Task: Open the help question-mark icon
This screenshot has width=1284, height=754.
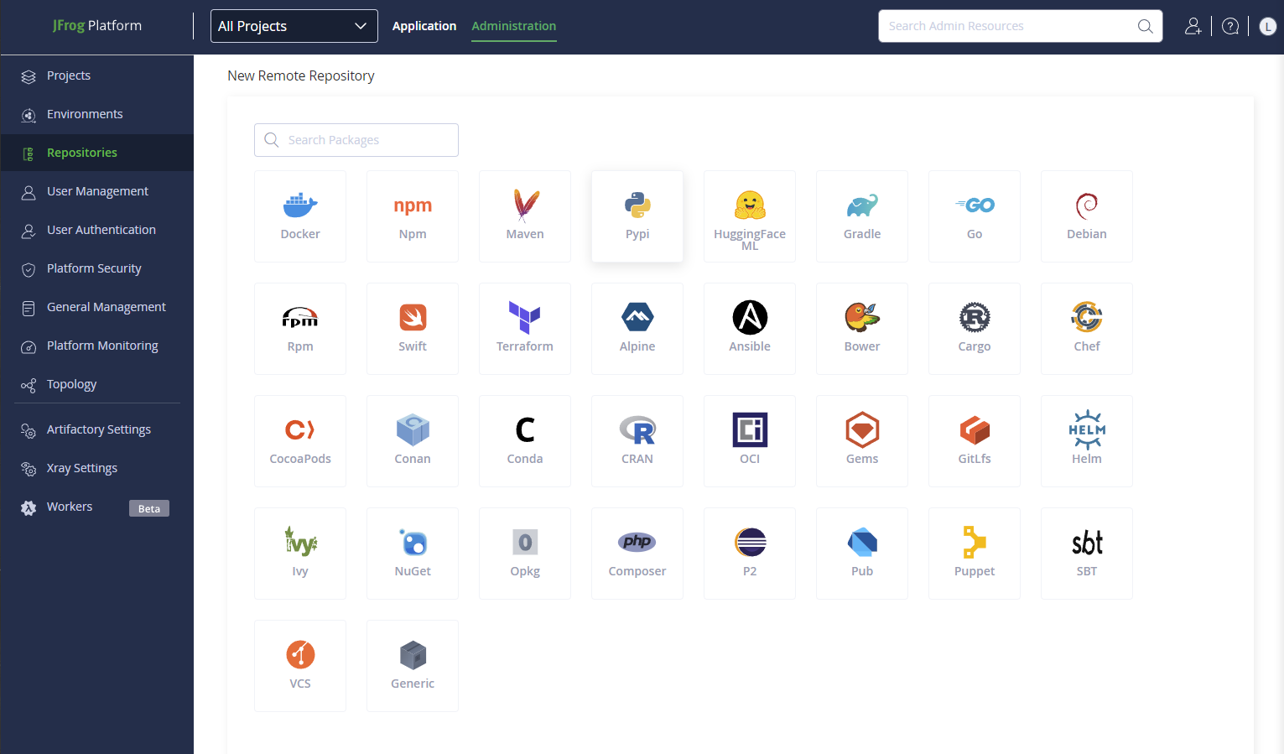Action: (x=1230, y=26)
